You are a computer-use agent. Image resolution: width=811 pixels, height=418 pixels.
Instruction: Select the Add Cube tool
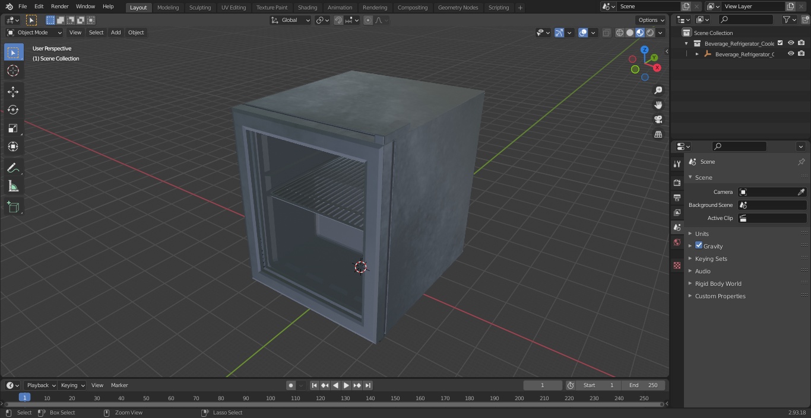pyautogui.click(x=13, y=208)
